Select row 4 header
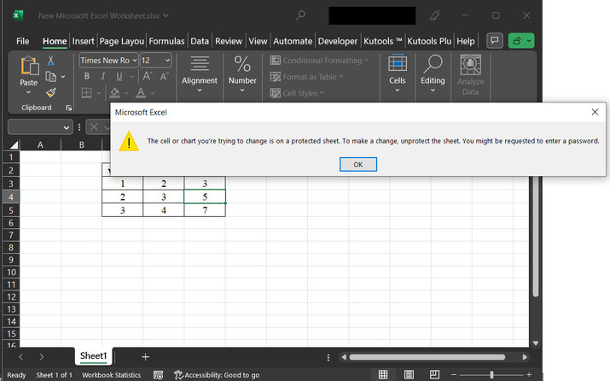This screenshot has height=381, width=610. [11, 196]
